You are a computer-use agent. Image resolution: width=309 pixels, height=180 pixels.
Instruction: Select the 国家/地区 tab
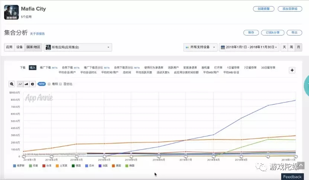[33, 47]
